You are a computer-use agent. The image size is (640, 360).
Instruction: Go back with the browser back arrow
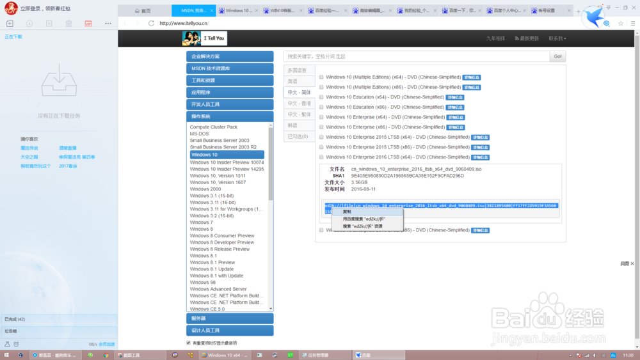125,23
